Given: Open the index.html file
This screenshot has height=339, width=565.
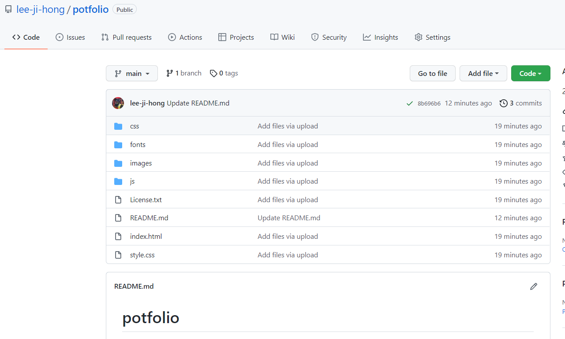Looking at the screenshot, I should click(146, 237).
